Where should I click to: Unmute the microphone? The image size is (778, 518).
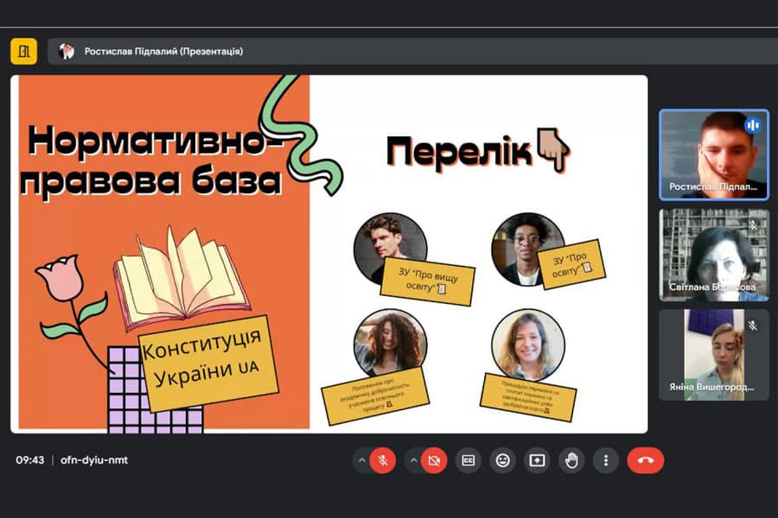[382, 460]
